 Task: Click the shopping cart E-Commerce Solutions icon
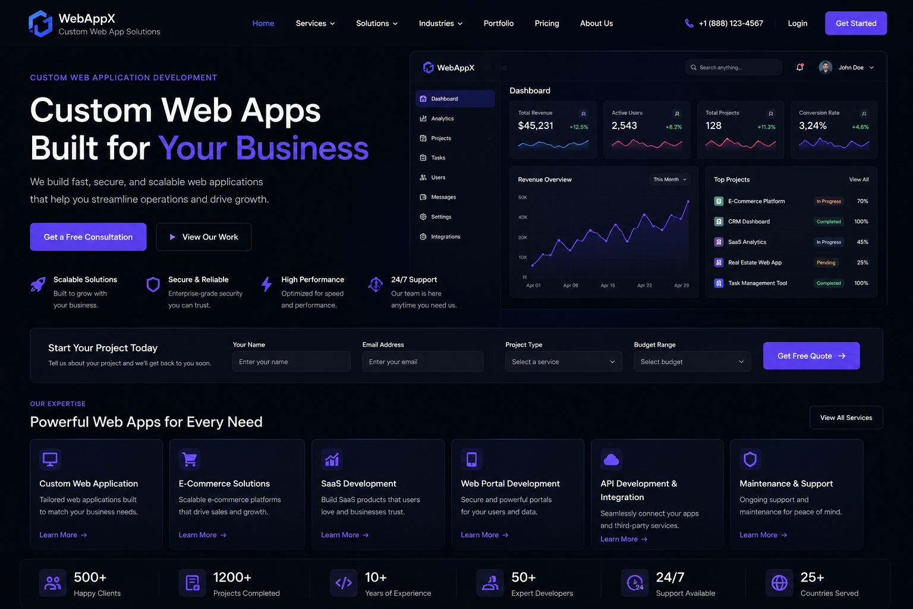click(x=190, y=459)
